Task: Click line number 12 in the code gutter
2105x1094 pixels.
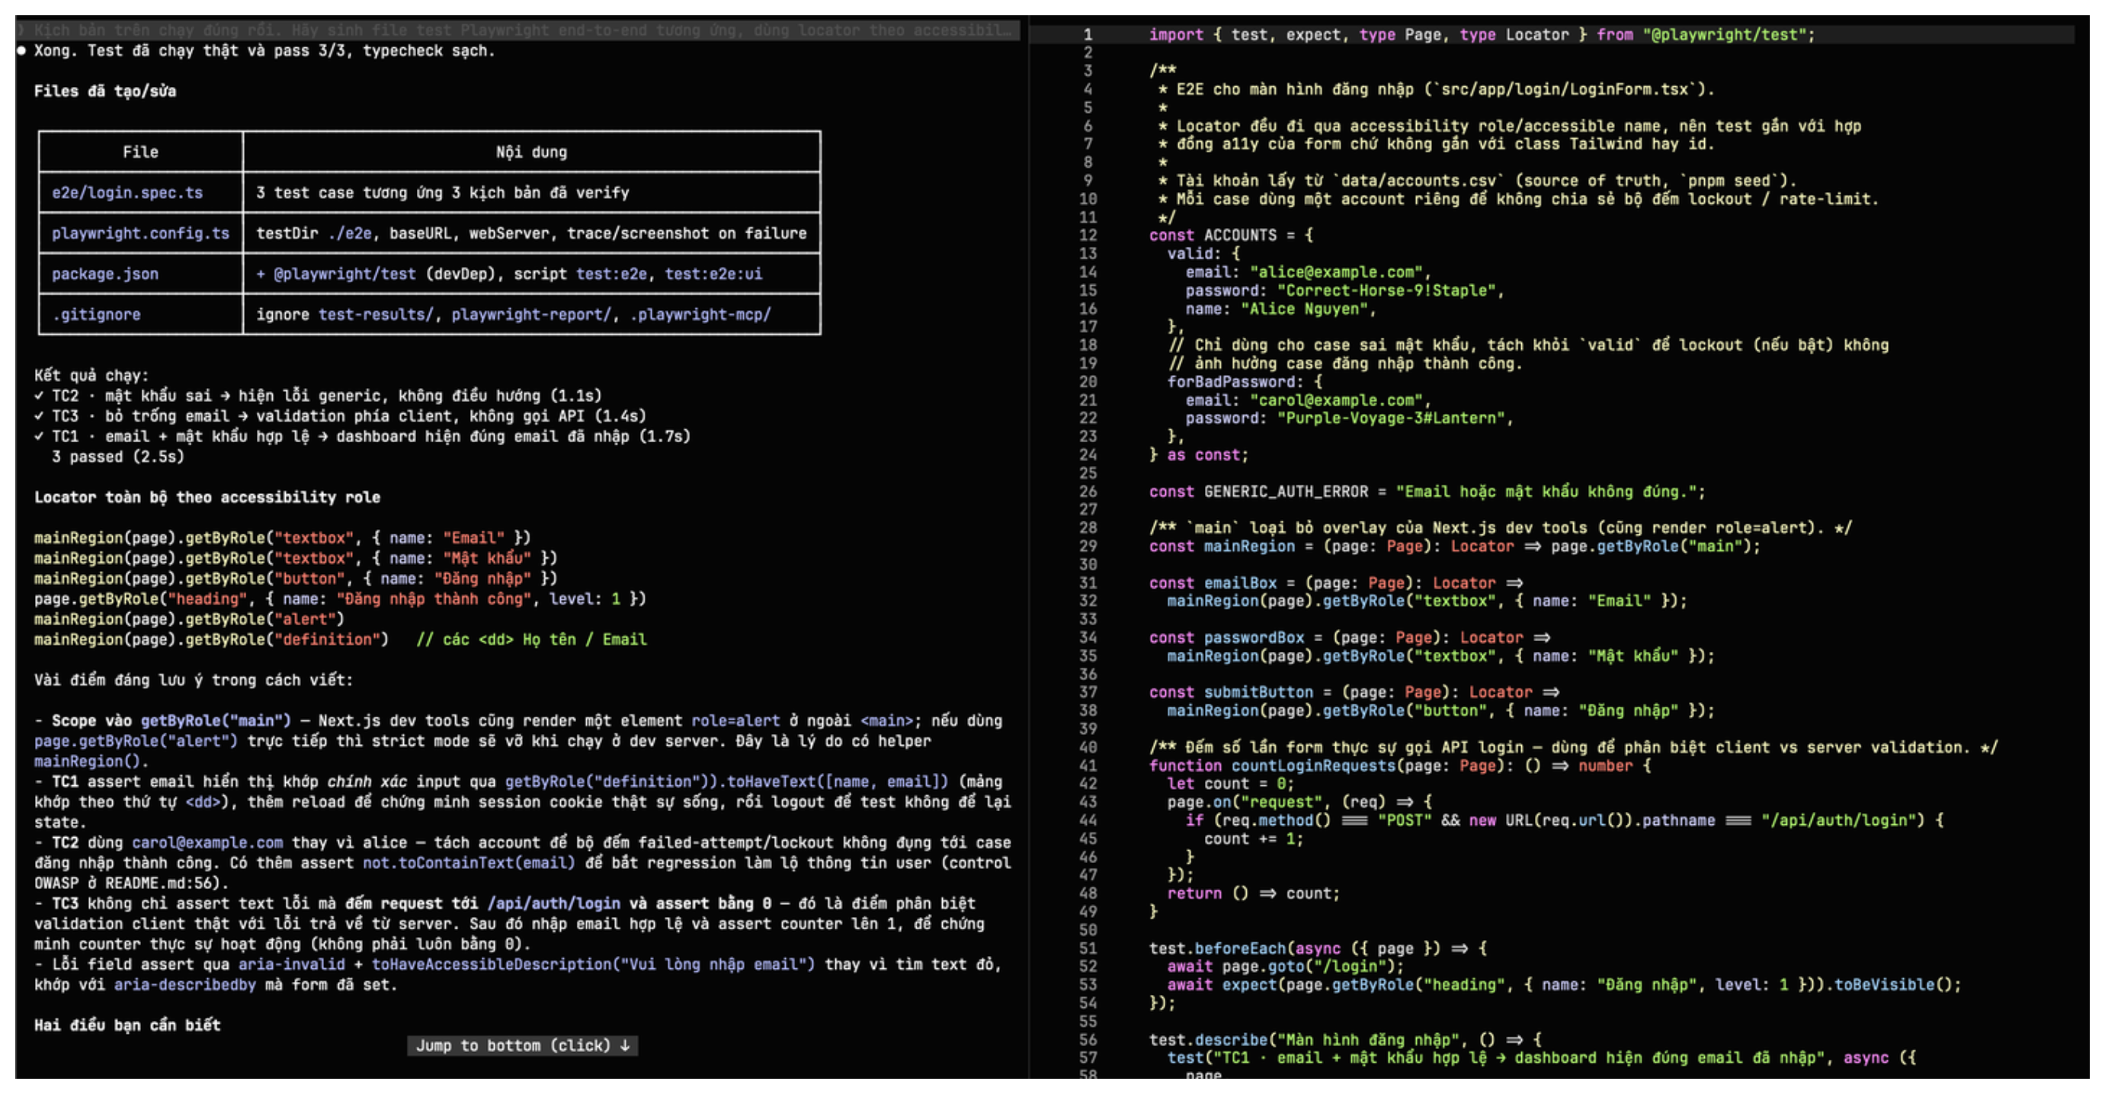Action: coord(1088,236)
